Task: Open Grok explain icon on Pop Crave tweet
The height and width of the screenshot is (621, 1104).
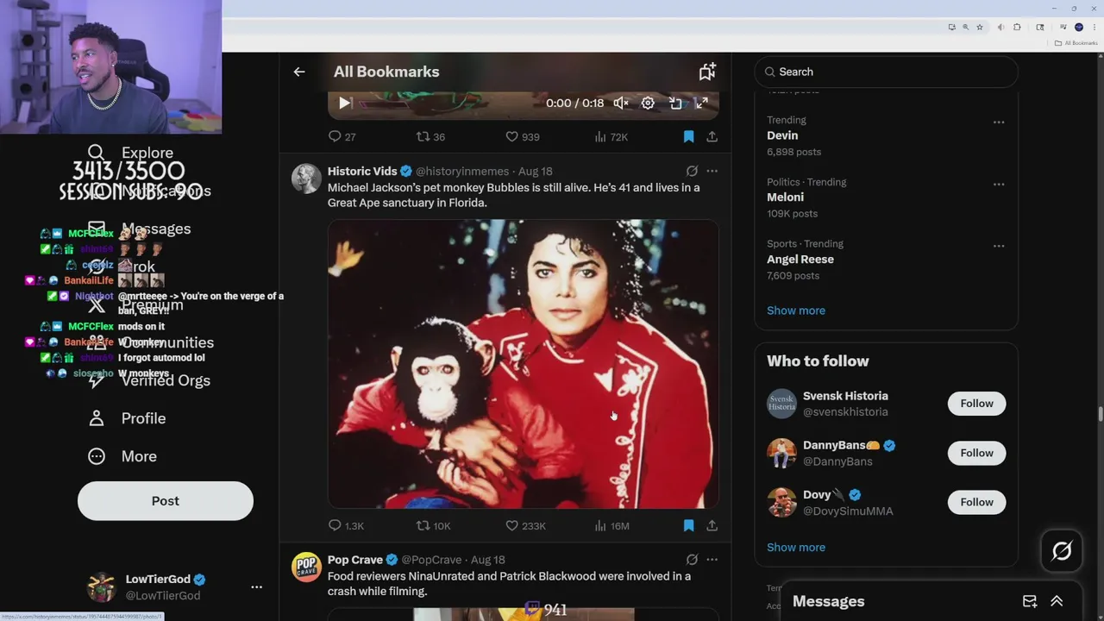Action: 692,560
